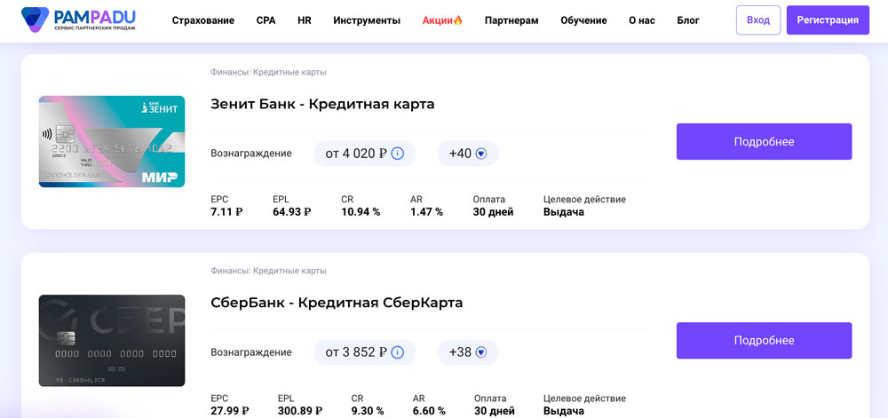Viewport: 888px width, 418px height.
Task: Click the Pampadu logo icon
Action: (x=36, y=20)
